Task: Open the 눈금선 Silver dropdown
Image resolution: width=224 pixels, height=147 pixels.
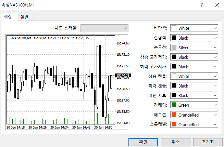Action: pos(194,48)
